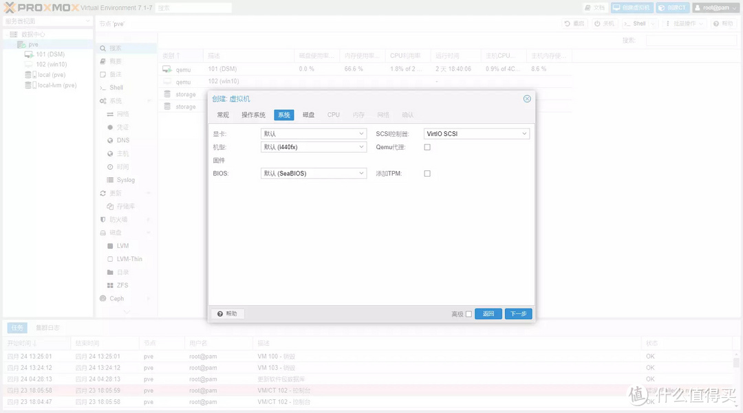
Task: Select the 任务 tab in bottom panel
Action: (x=17, y=328)
